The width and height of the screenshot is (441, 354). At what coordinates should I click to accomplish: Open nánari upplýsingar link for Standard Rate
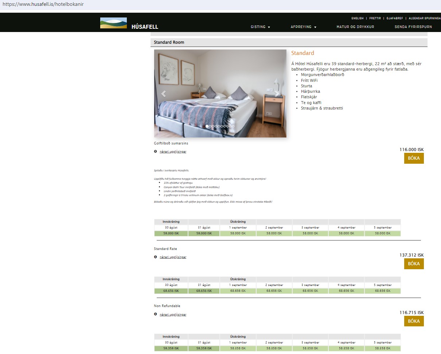[173, 257]
